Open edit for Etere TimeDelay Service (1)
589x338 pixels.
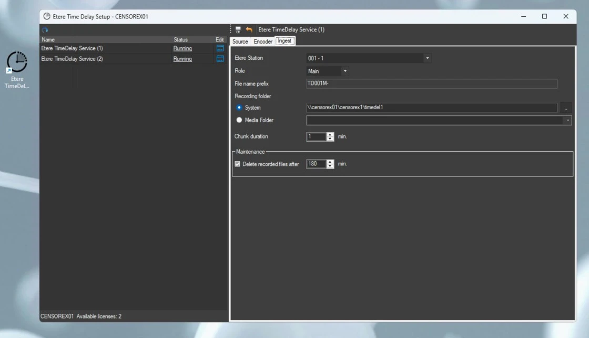pos(220,48)
